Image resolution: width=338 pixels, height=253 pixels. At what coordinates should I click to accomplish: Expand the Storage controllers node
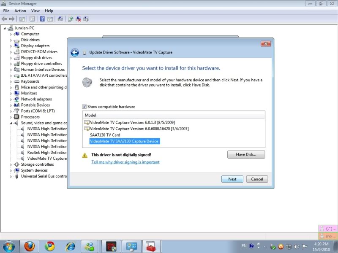(11, 164)
